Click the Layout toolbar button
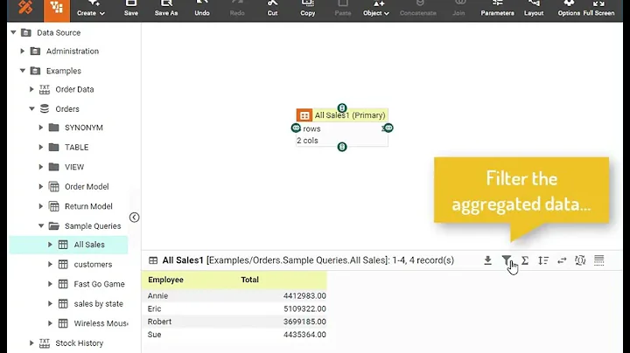 click(534, 9)
